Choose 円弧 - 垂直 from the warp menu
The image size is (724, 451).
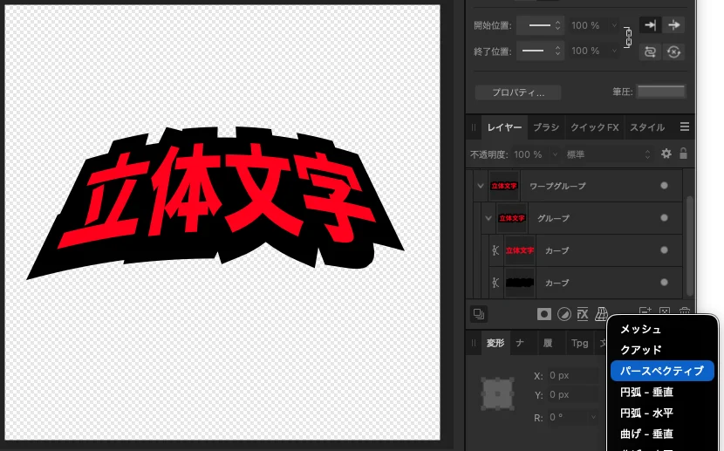[x=662, y=392]
